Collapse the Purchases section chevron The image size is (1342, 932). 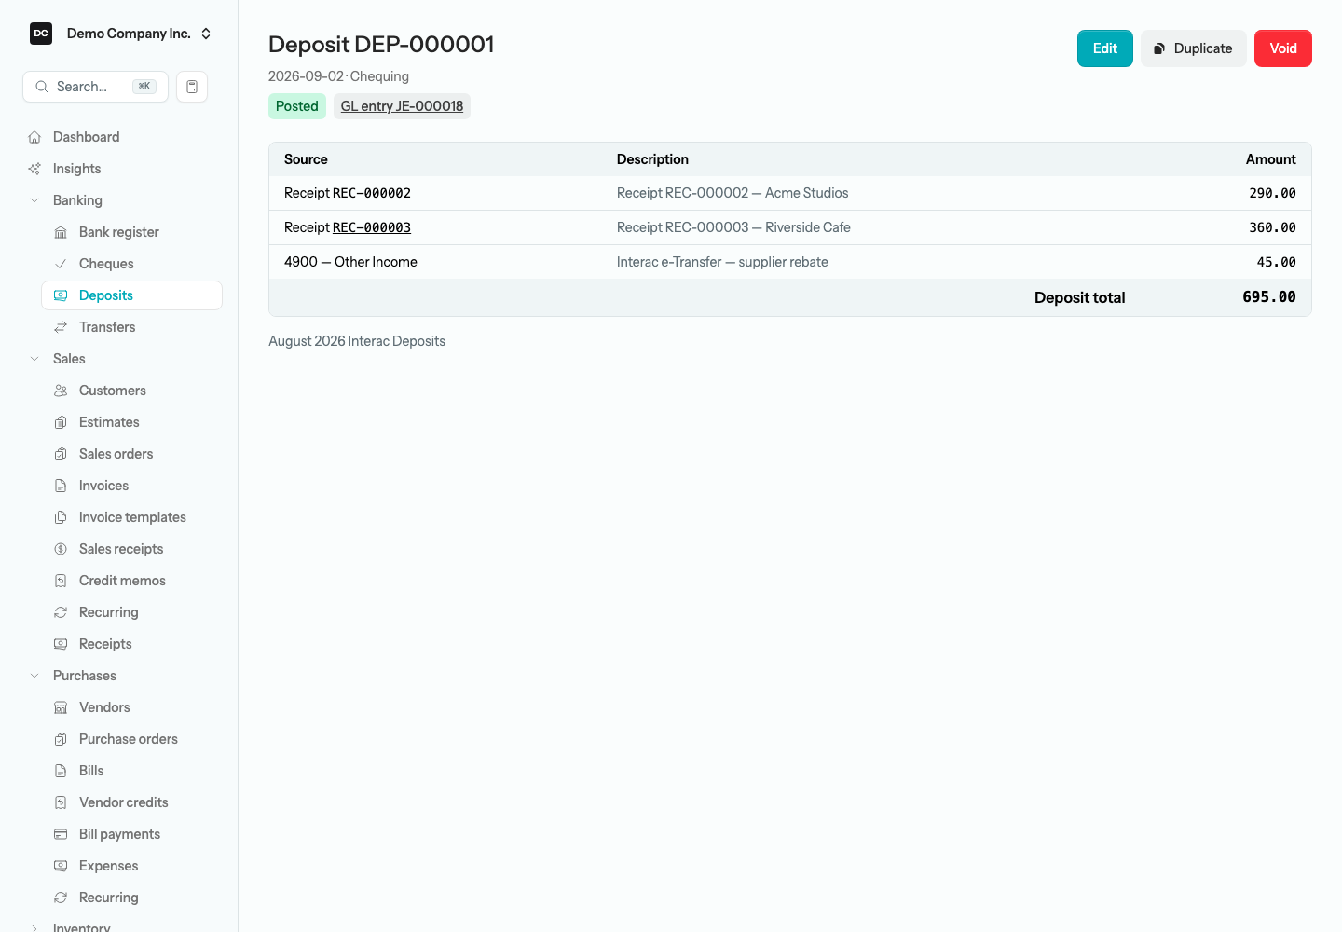[x=34, y=676]
